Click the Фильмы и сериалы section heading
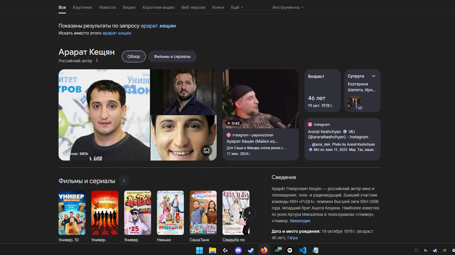455x255 pixels. coord(87,181)
